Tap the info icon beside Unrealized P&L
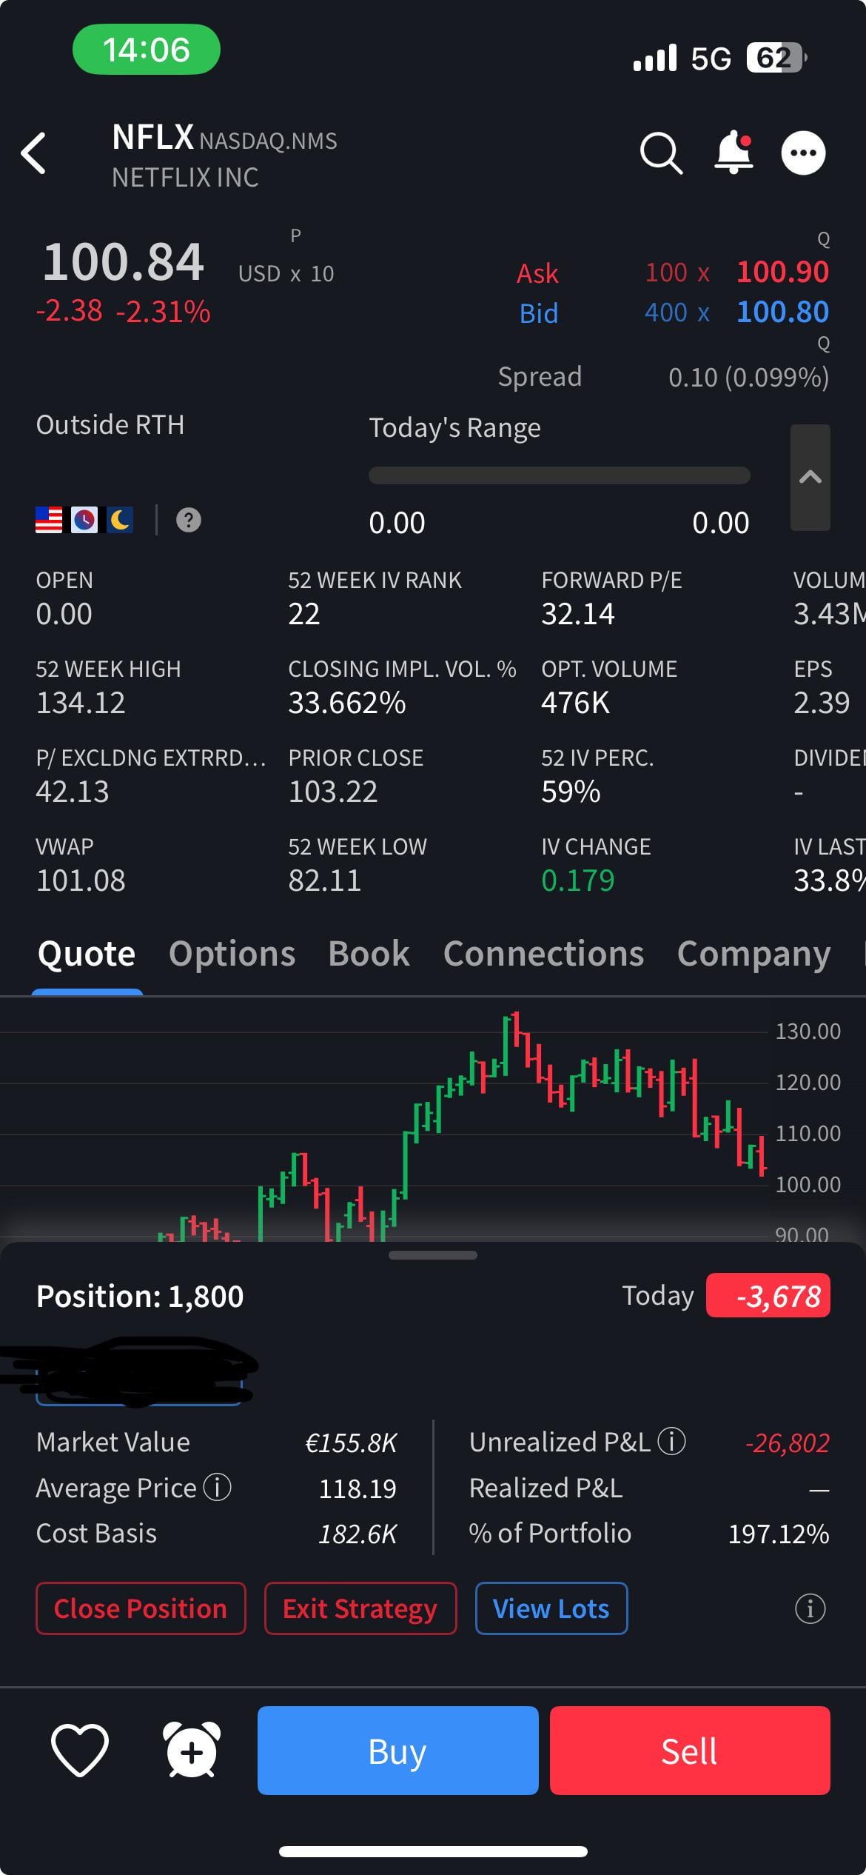 pyautogui.click(x=671, y=1441)
